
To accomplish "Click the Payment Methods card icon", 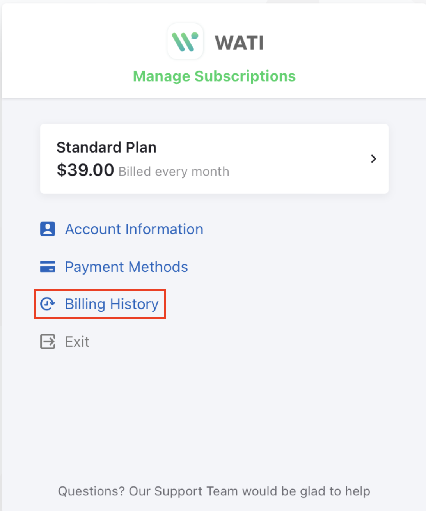I will (x=48, y=267).
